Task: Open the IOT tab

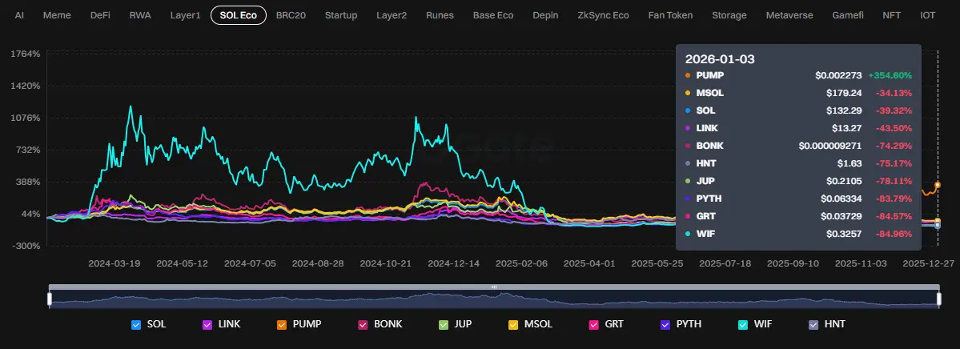Action: point(927,15)
